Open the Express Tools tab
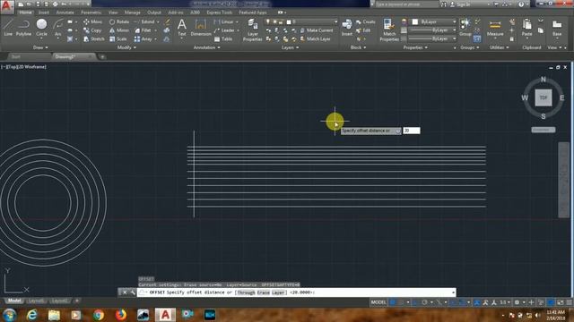Viewport: 574px width, 322px height. click(219, 13)
